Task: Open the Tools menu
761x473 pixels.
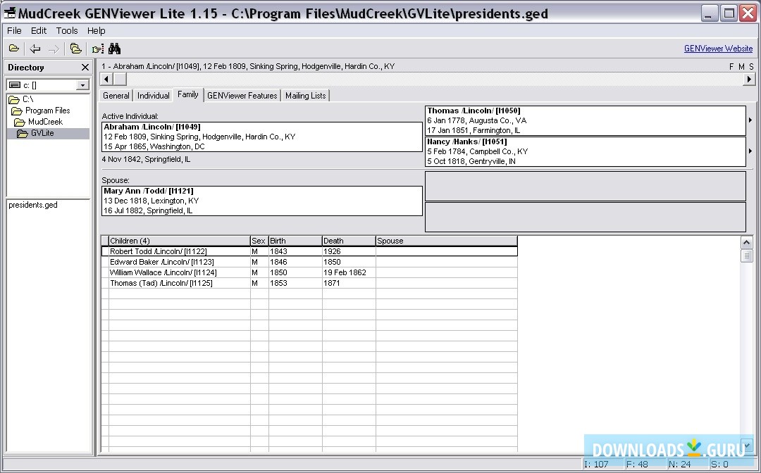Action: coord(66,30)
